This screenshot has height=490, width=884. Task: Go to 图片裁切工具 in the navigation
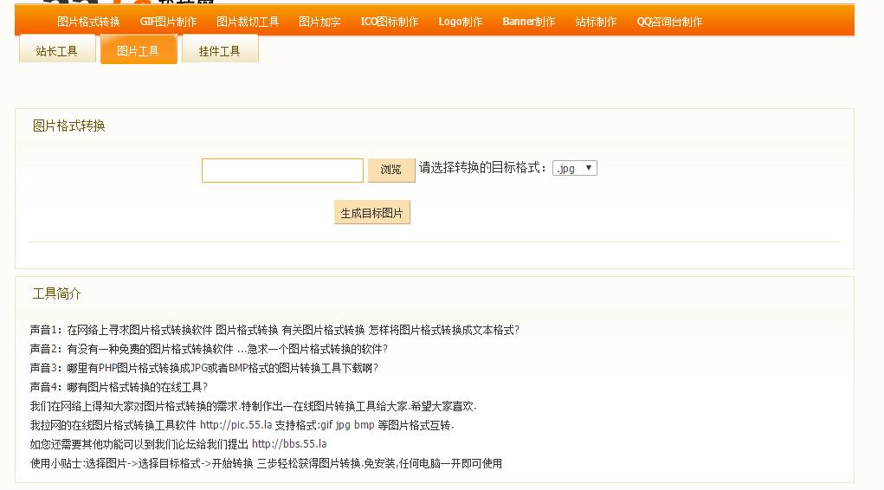click(x=248, y=22)
